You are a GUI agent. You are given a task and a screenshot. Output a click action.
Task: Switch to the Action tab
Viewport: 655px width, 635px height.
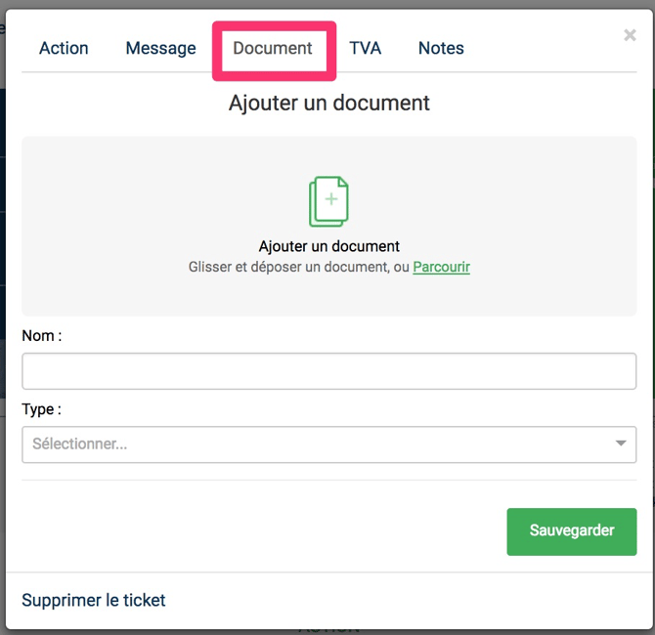pos(64,48)
